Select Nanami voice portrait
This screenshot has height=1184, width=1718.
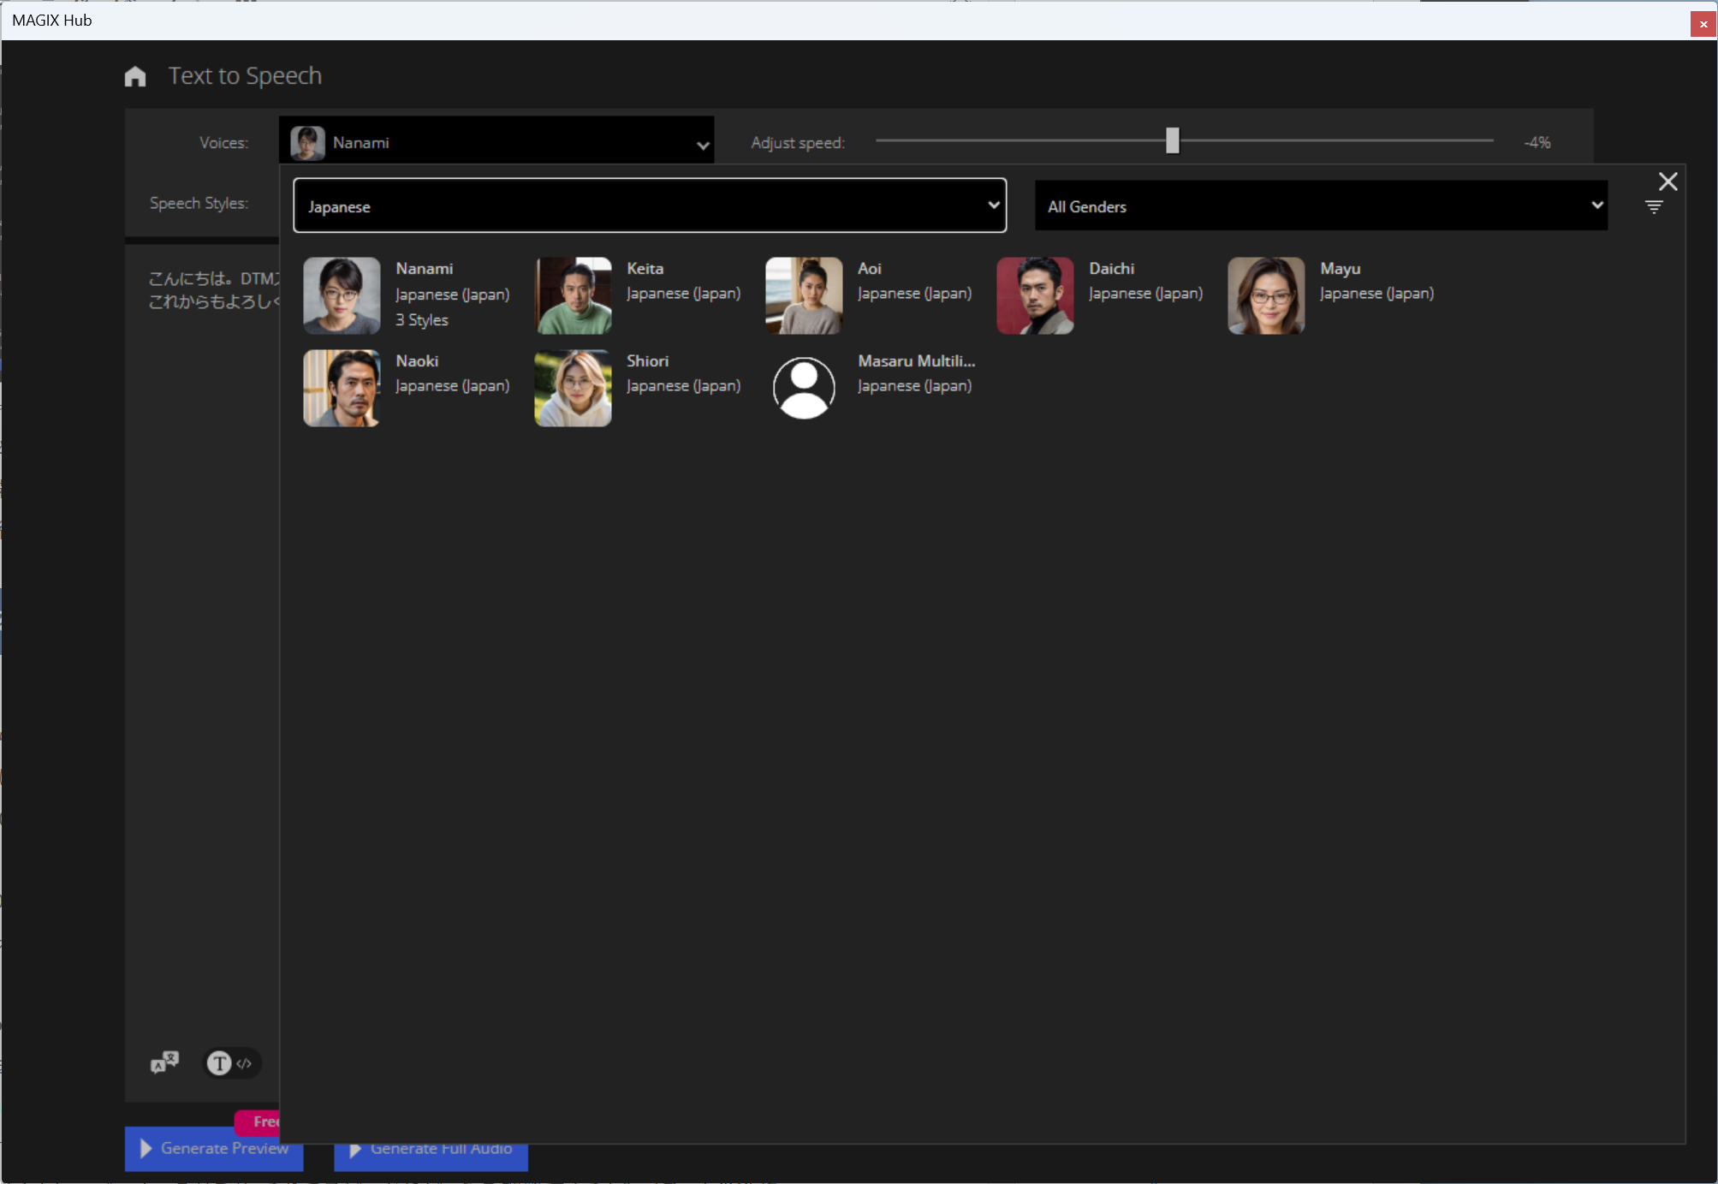pos(342,295)
